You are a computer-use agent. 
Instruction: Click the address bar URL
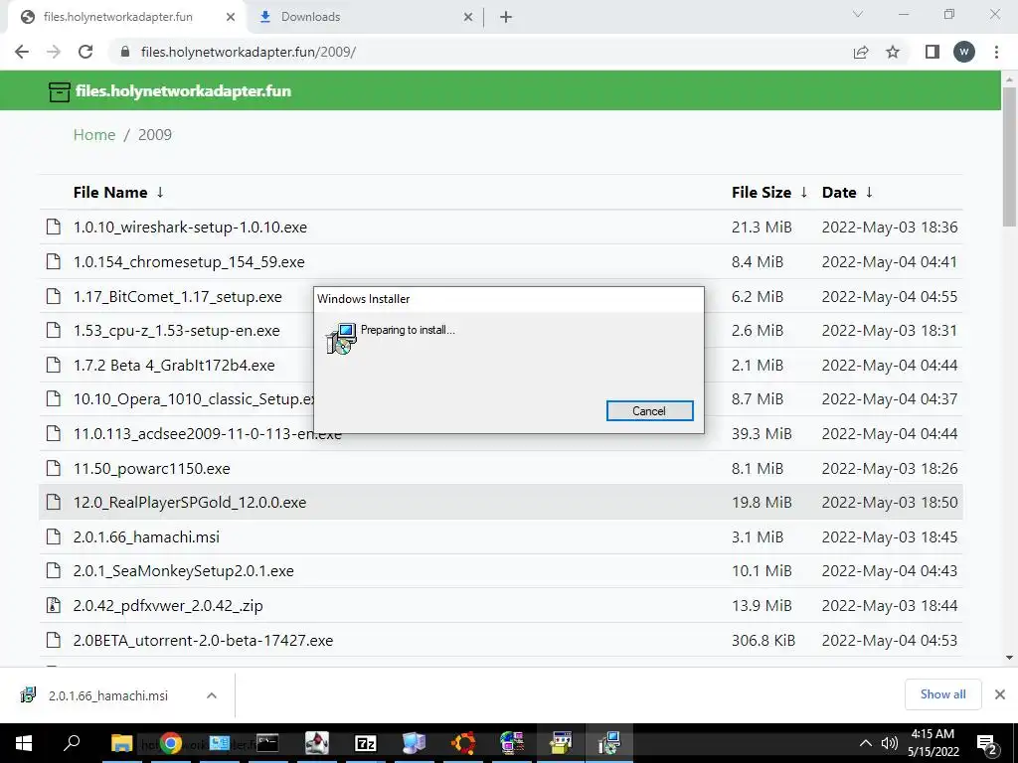[x=248, y=52]
